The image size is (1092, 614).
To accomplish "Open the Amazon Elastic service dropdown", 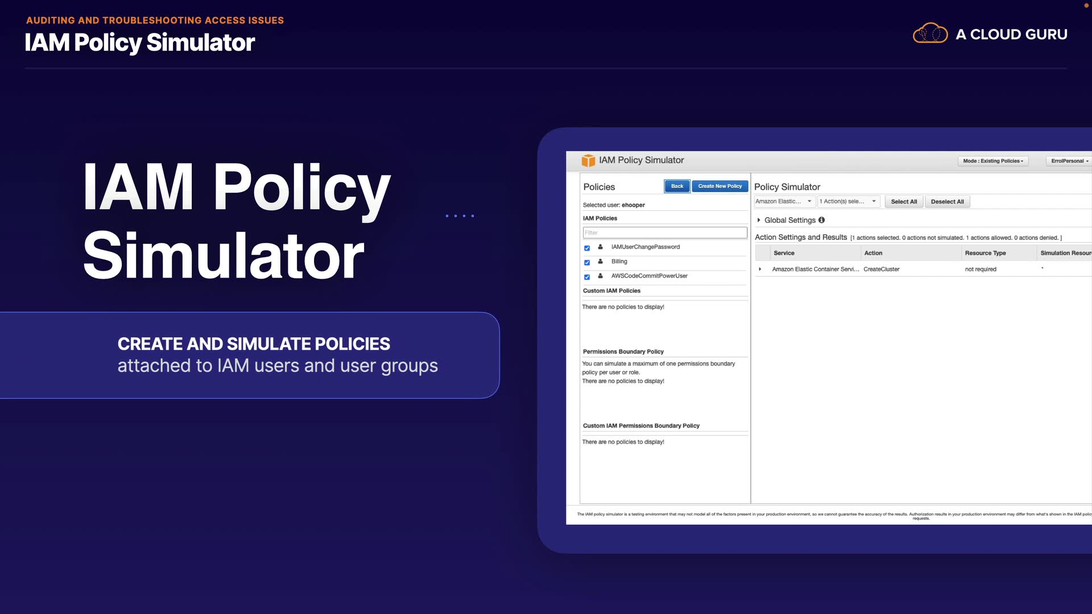I will tap(784, 201).
